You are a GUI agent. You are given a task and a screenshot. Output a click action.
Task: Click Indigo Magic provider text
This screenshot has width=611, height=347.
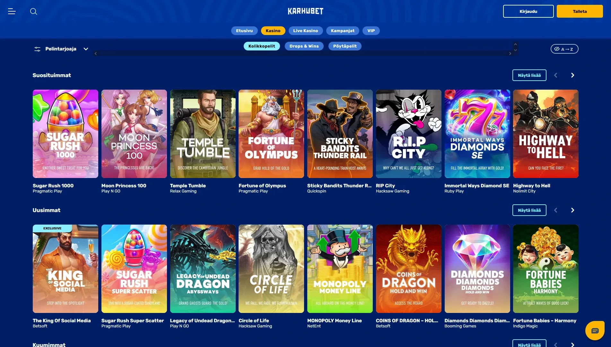[525, 326]
